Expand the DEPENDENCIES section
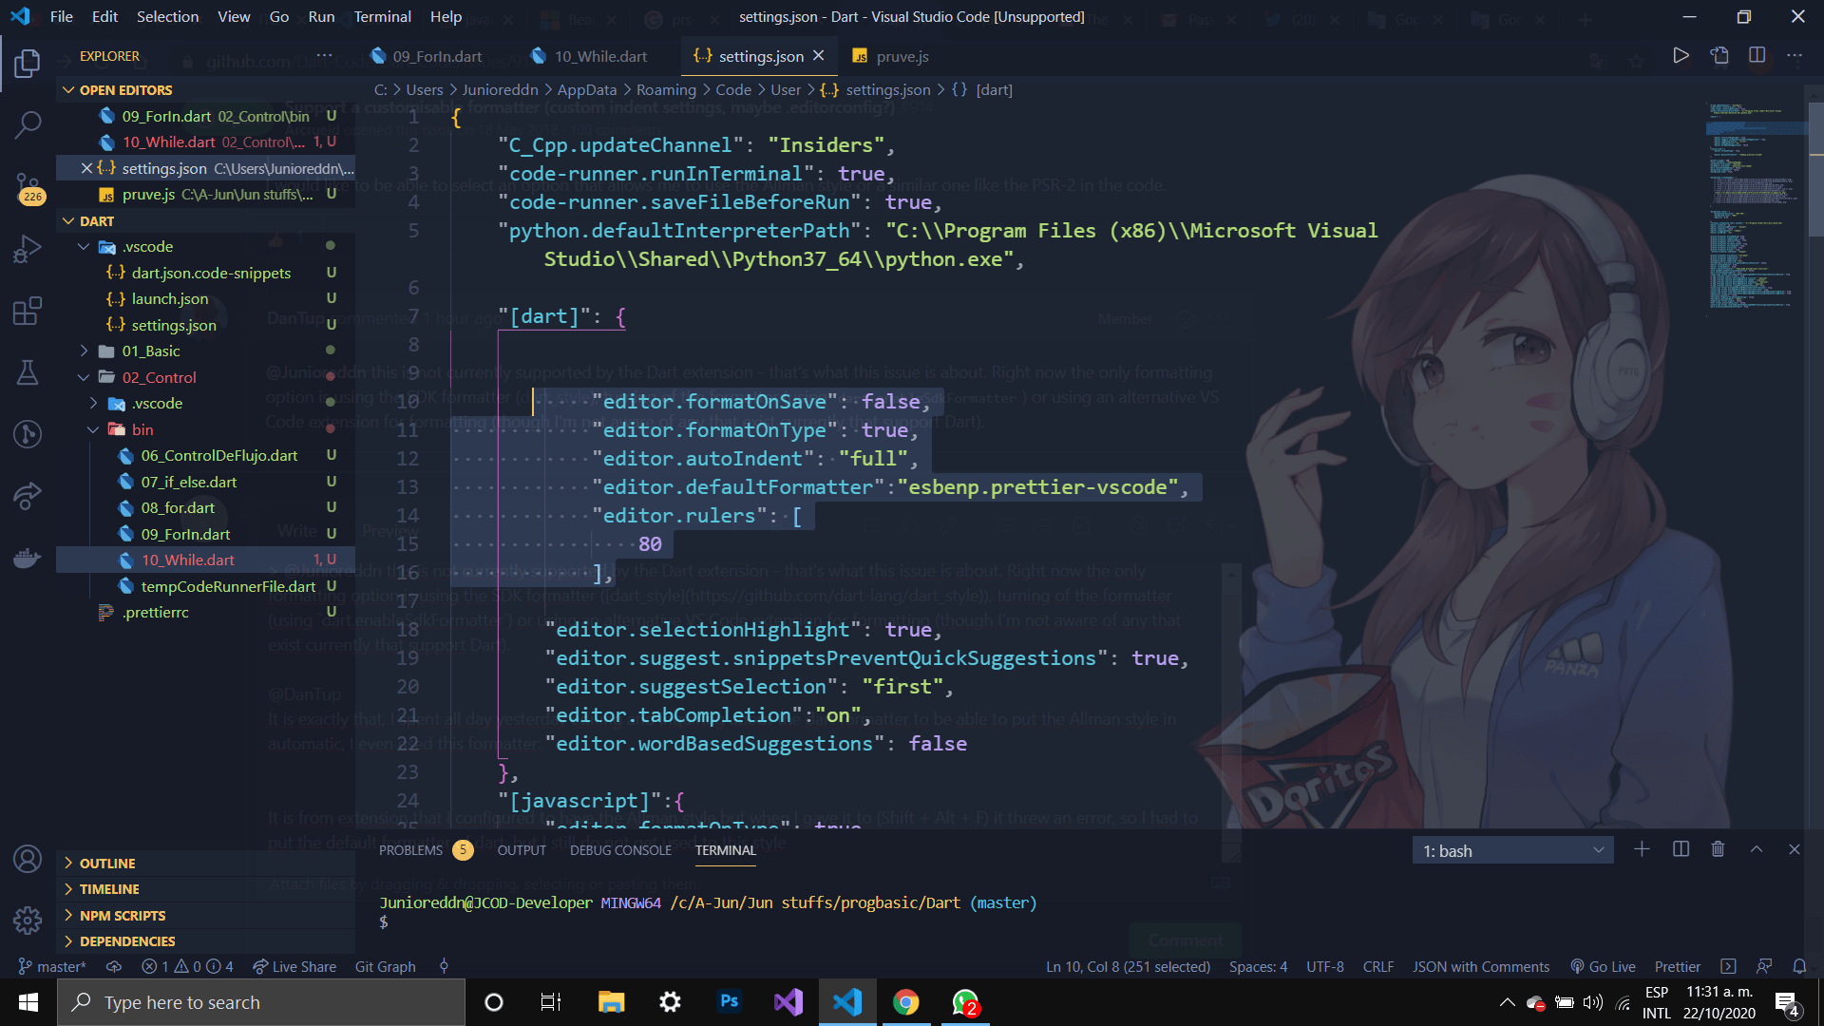Screen dimensions: 1824x1026 [205, 941]
